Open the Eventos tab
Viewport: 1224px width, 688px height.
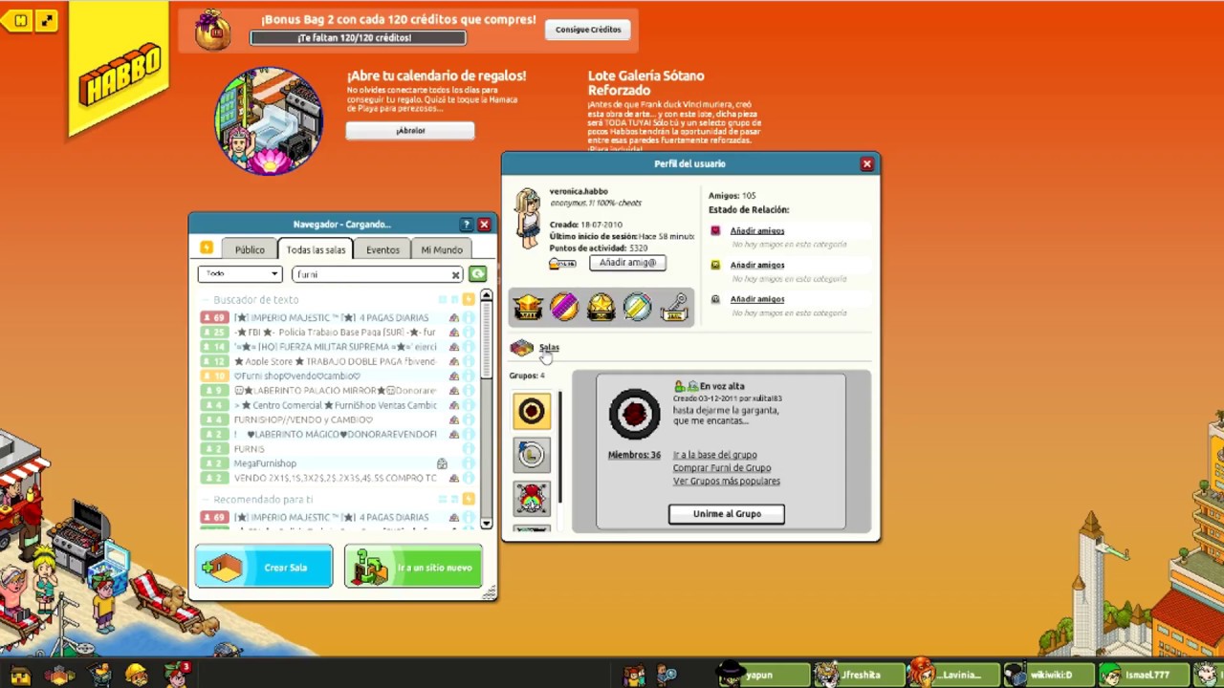(x=382, y=249)
